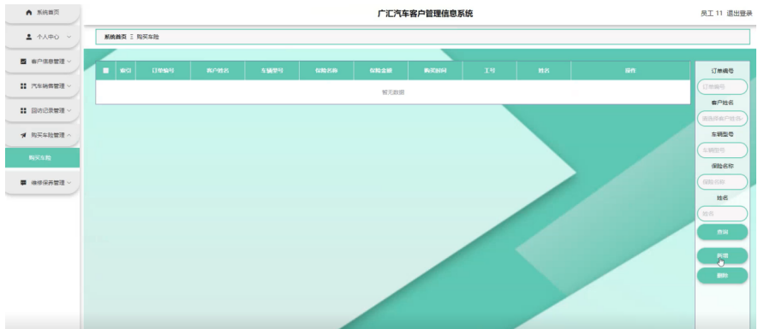
Task: Click the 工号 column header
Action: [490, 70]
